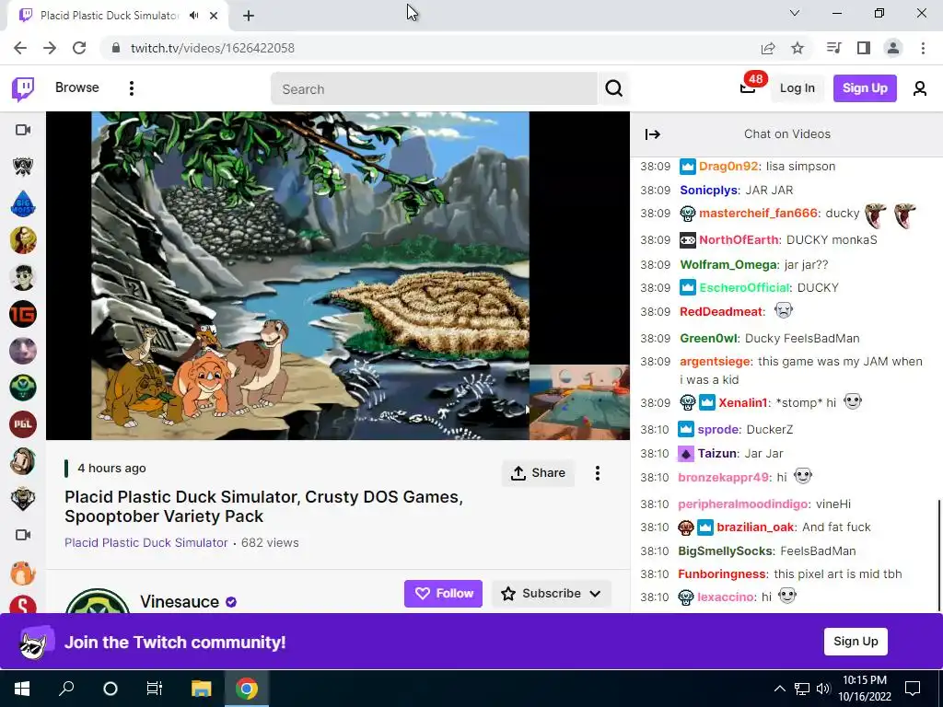
Task: Open a new browser tab
Action: (x=249, y=17)
